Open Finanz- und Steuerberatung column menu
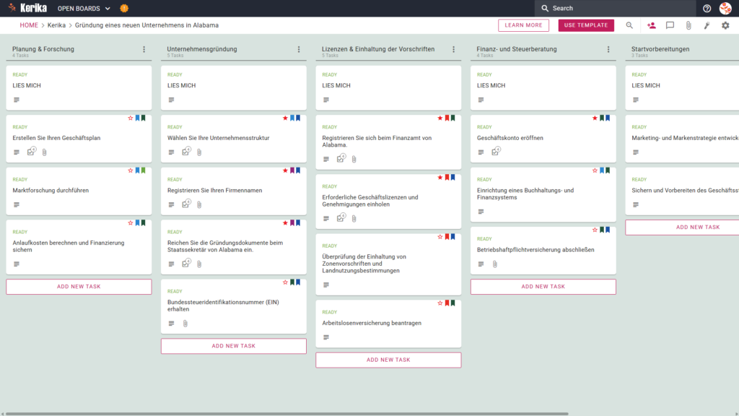 click(x=608, y=49)
